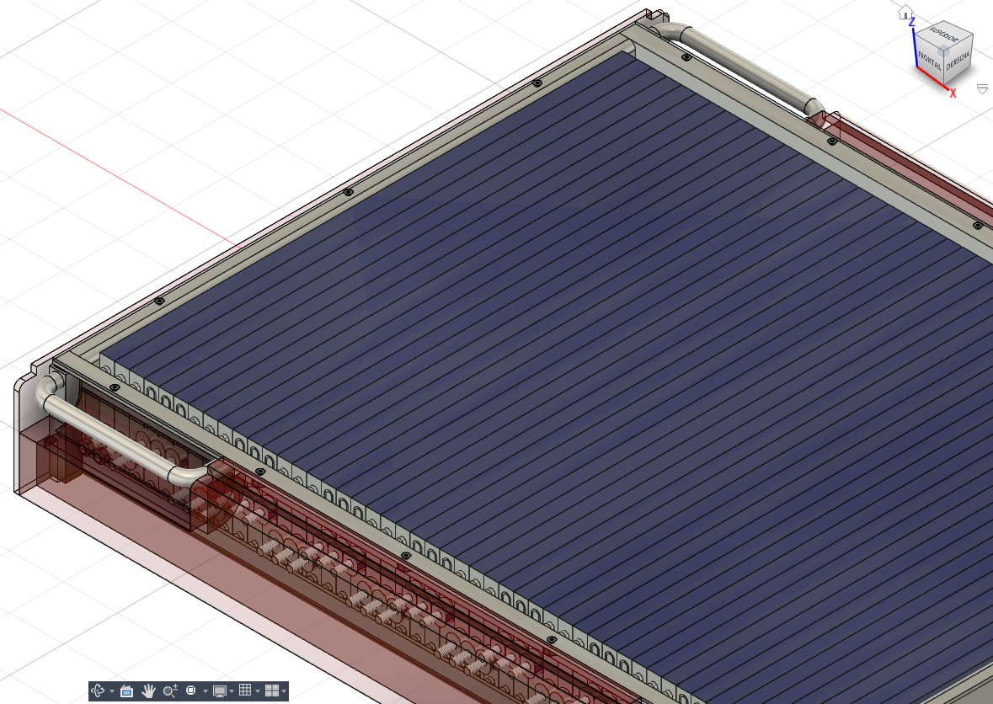Click the Grid and Snaps icon
The height and width of the screenshot is (704, 993).
click(245, 691)
